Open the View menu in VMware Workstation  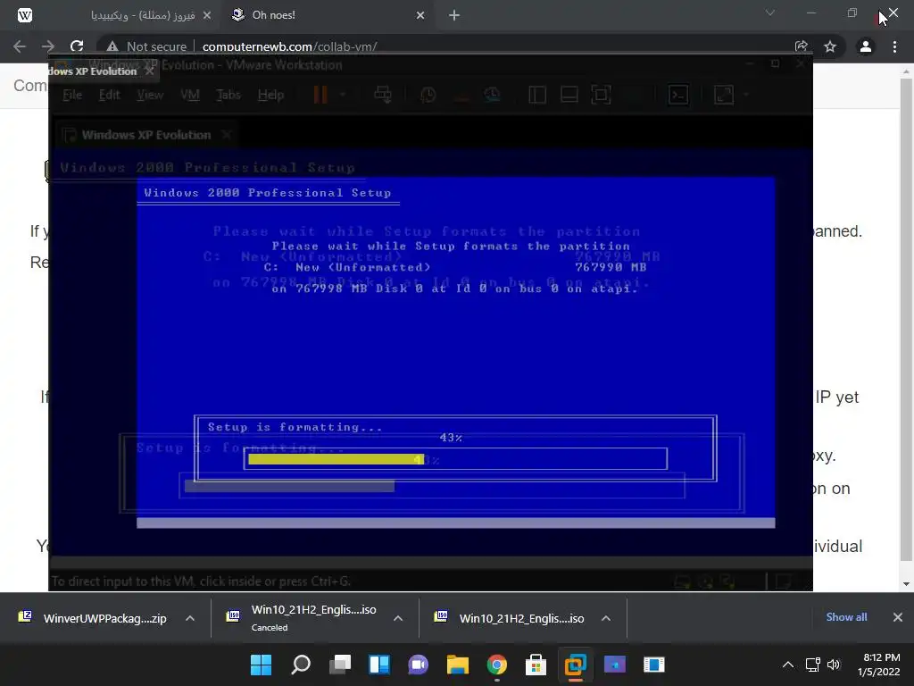(150, 95)
